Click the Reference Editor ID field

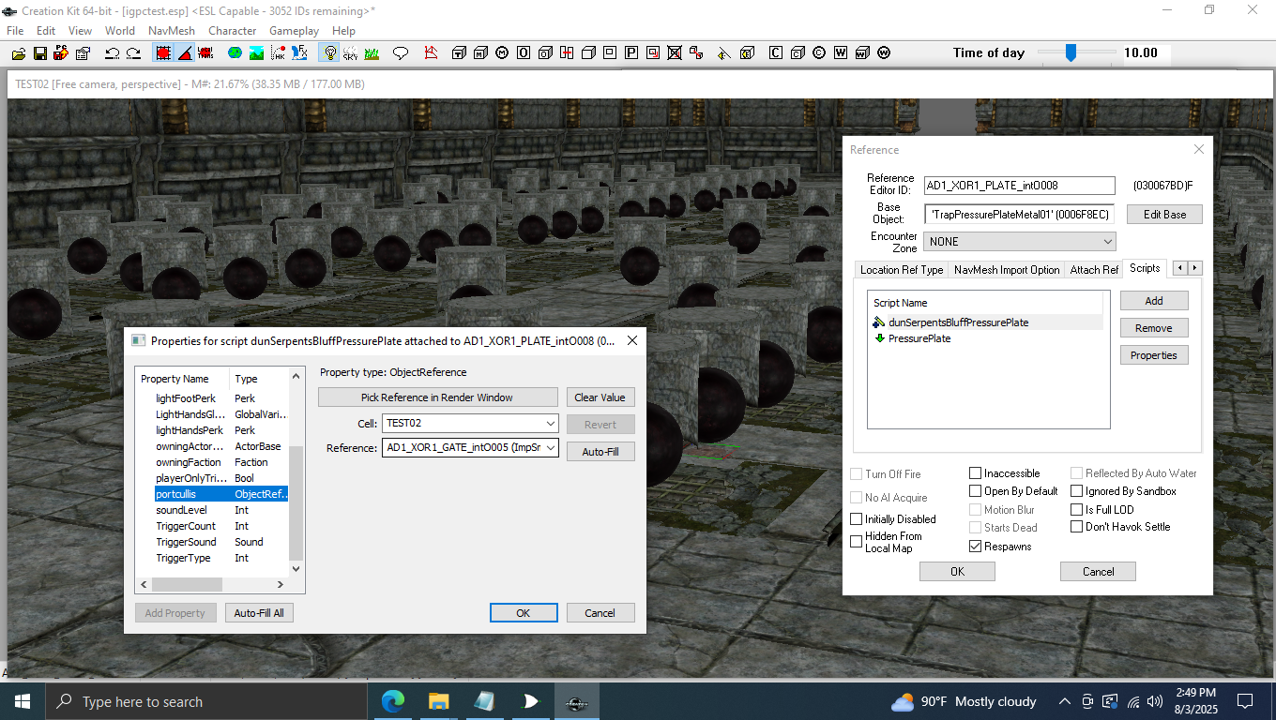pyautogui.click(x=1020, y=186)
